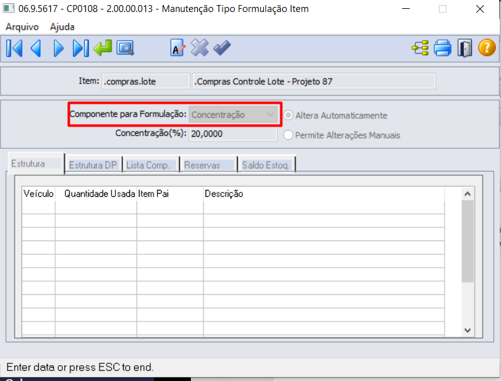Image resolution: width=501 pixels, height=381 pixels.
Task: Switch to the Saldo Estoq. tab
Action: coord(266,165)
